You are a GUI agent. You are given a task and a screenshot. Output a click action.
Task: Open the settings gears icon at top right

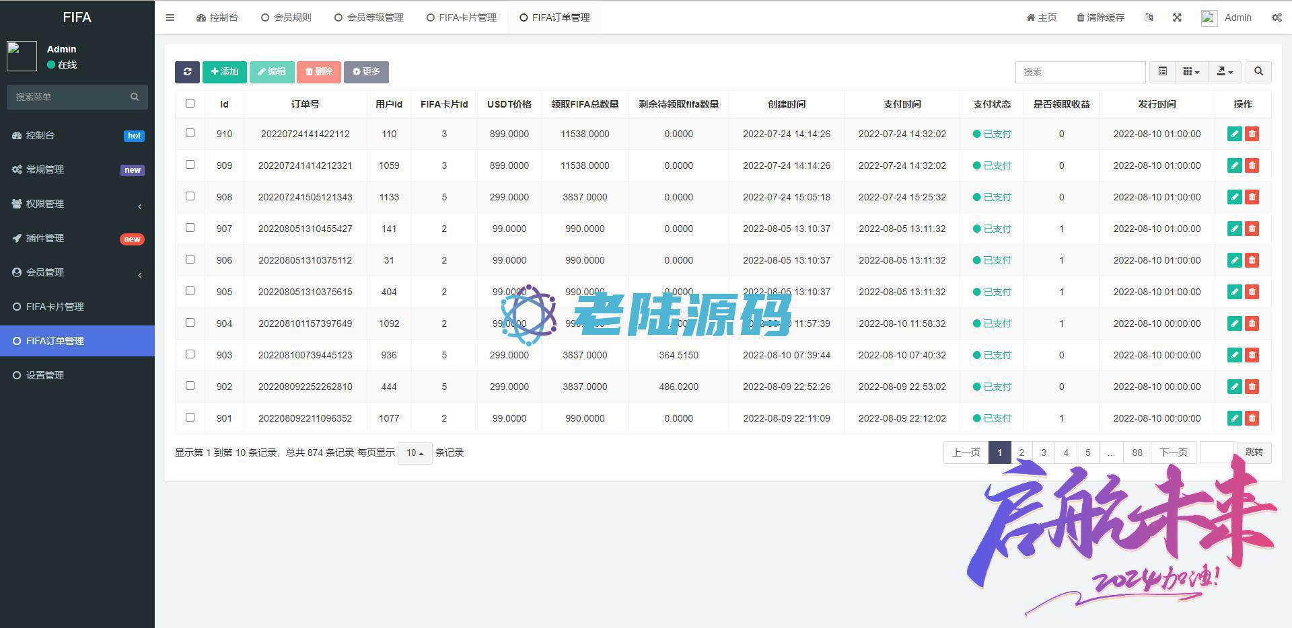tap(1277, 17)
